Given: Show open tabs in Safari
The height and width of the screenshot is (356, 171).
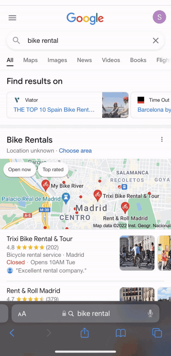Looking at the screenshot, I should [157, 333].
